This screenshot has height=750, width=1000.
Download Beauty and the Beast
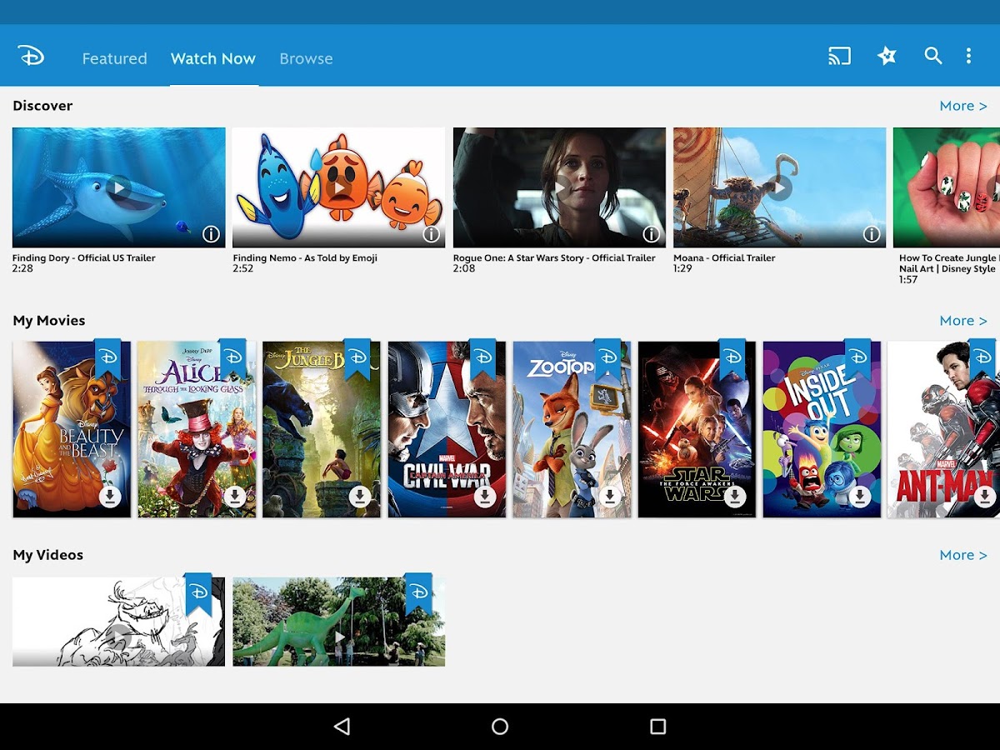click(x=110, y=497)
